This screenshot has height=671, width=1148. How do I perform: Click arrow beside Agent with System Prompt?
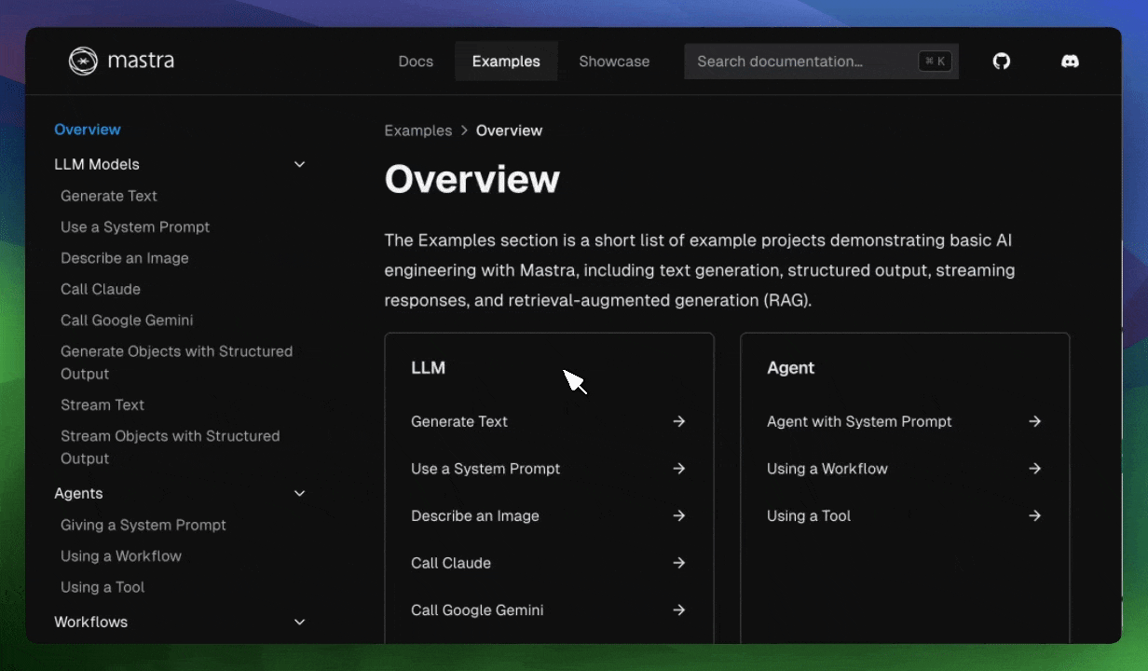click(x=1035, y=421)
